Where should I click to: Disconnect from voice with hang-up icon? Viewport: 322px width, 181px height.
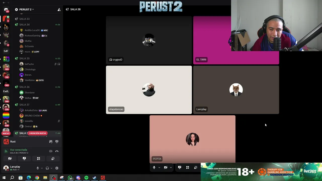[x=57, y=151]
